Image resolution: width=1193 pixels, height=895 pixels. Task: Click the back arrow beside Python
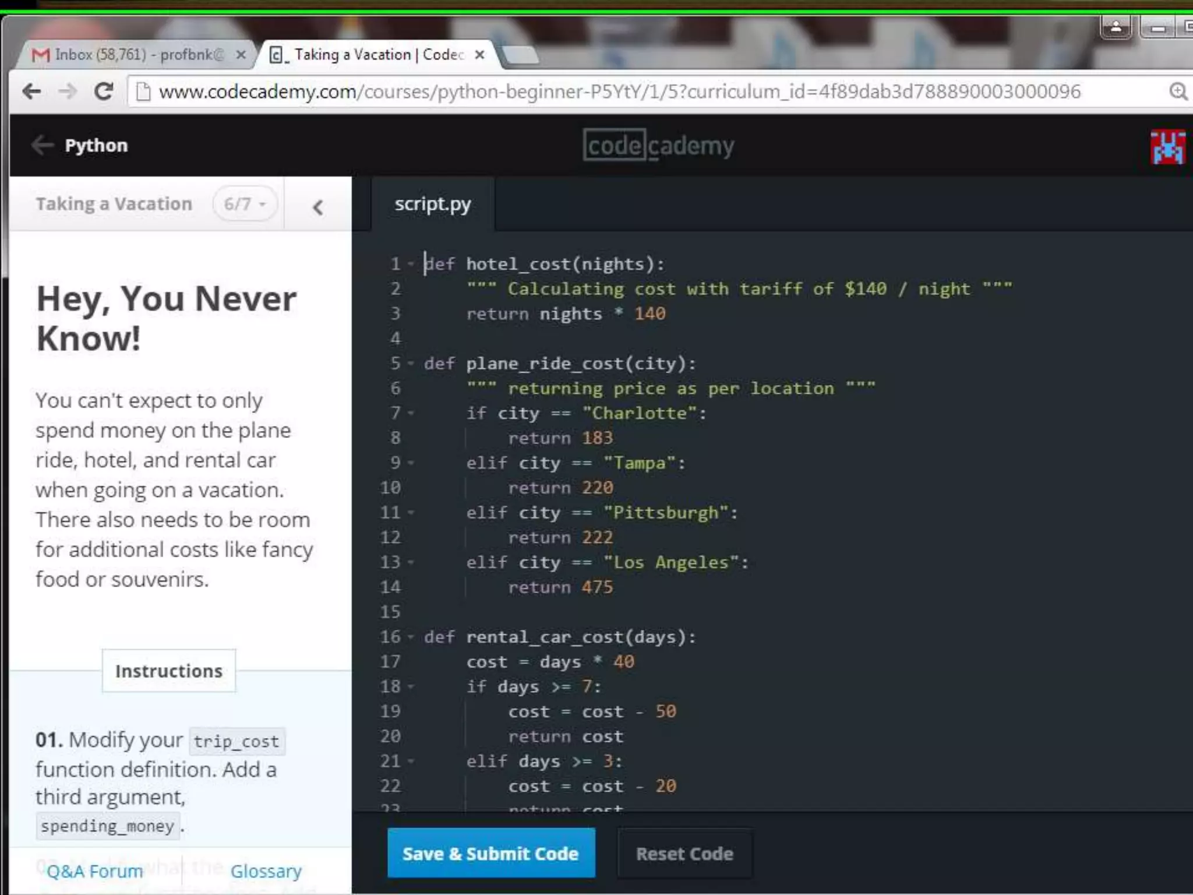(x=42, y=145)
